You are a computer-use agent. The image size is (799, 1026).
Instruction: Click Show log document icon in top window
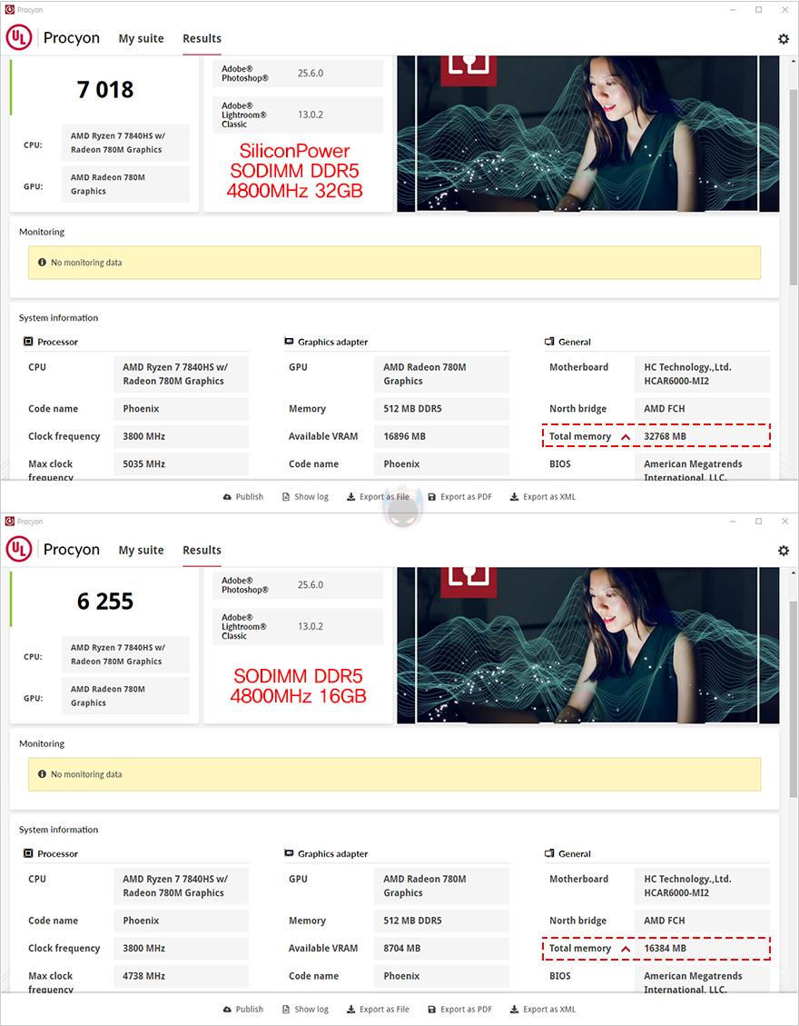point(286,497)
